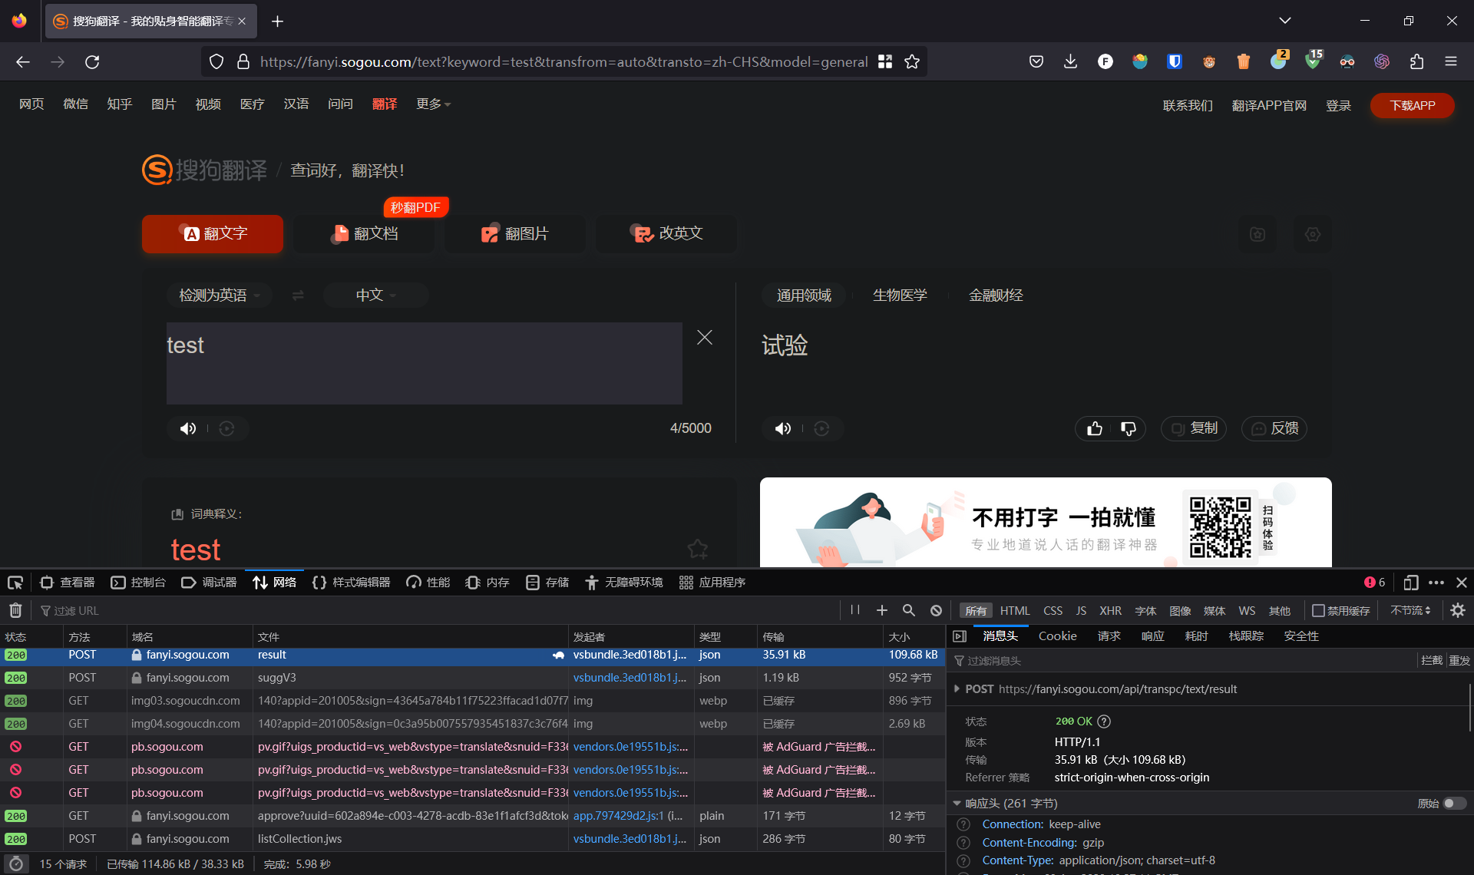Click the 重发 resend button

point(1459,661)
